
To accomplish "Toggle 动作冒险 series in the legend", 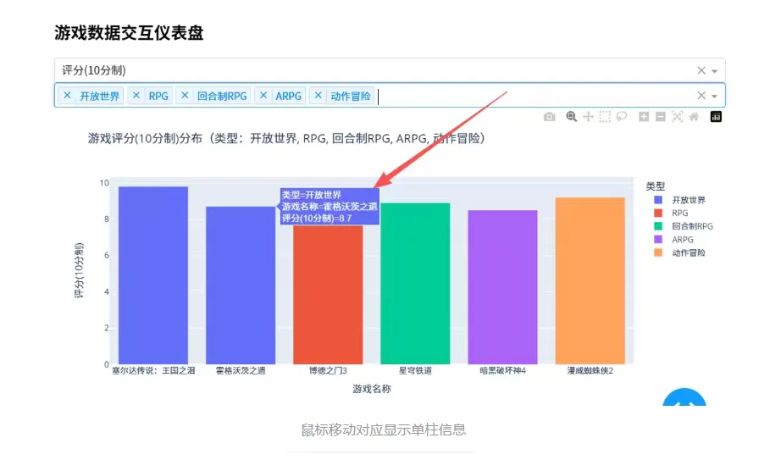I will coord(679,252).
